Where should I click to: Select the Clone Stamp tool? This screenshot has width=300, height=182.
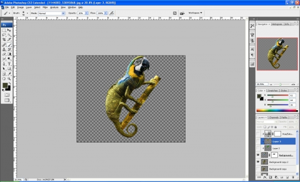click(x=4, y=49)
